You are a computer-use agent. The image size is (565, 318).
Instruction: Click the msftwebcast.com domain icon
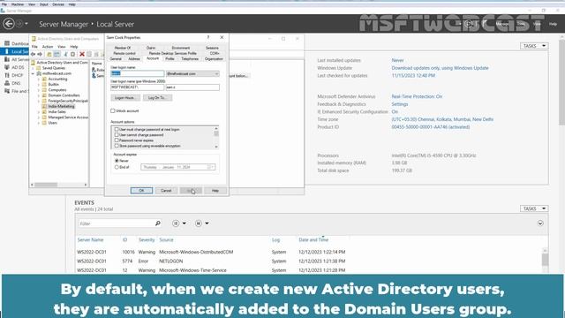(39, 73)
